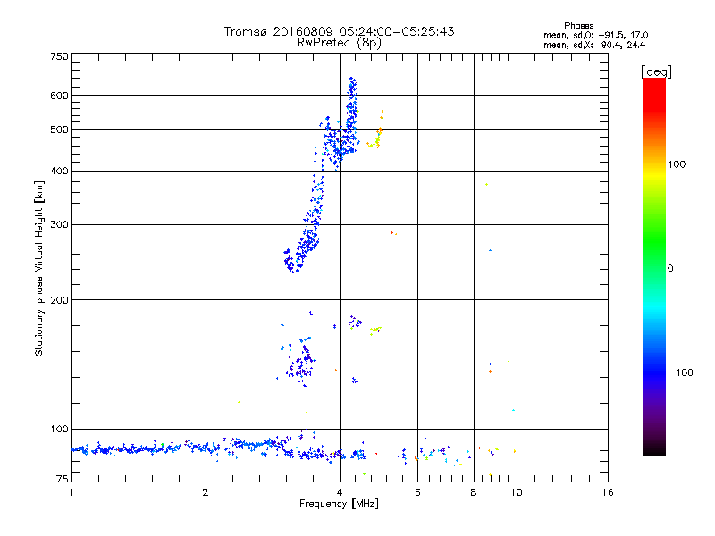Click x-axis tick label '16'

(608, 492)
